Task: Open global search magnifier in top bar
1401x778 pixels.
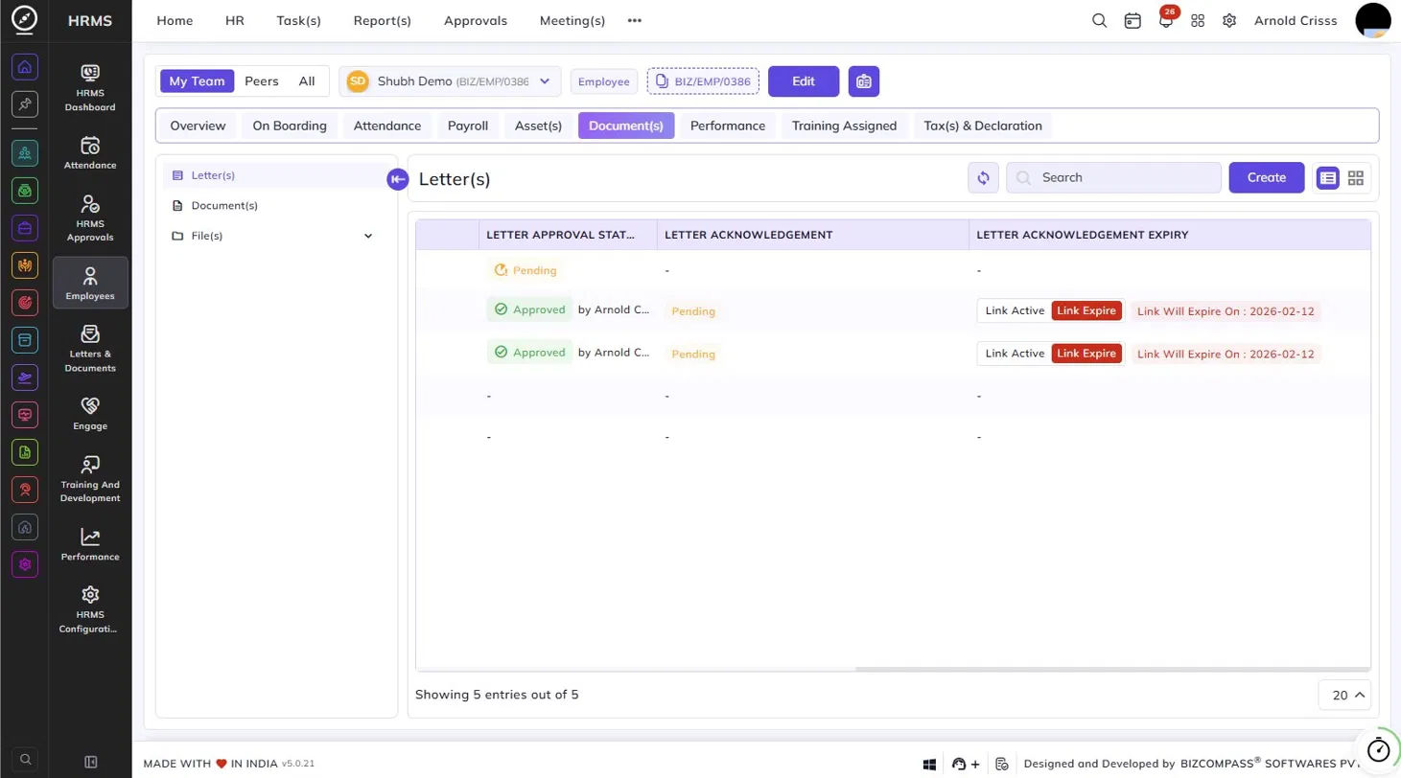Action: (1100, 20)
